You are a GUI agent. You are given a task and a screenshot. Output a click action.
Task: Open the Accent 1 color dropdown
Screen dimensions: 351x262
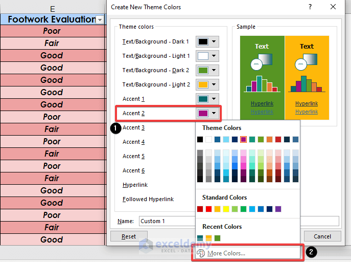tap(207, 99)
